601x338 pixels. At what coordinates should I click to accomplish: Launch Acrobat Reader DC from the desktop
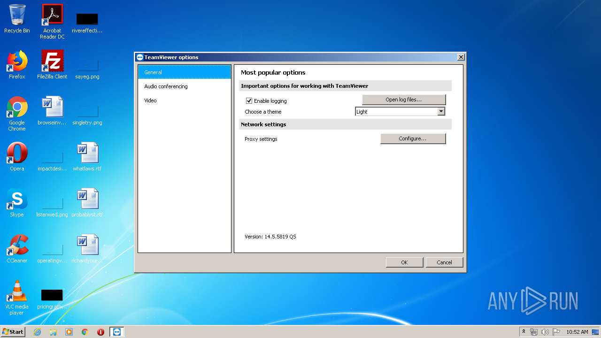[52, 22]
